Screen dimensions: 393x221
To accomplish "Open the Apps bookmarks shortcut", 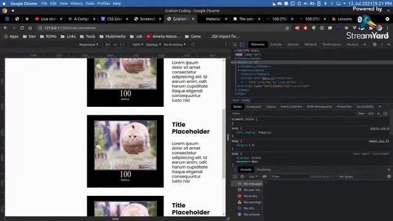I will (11, 36).
